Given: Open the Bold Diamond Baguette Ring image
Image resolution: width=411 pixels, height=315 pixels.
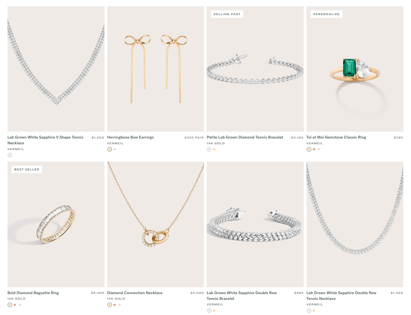Looking at the screenshot, I should click(56, 224).
